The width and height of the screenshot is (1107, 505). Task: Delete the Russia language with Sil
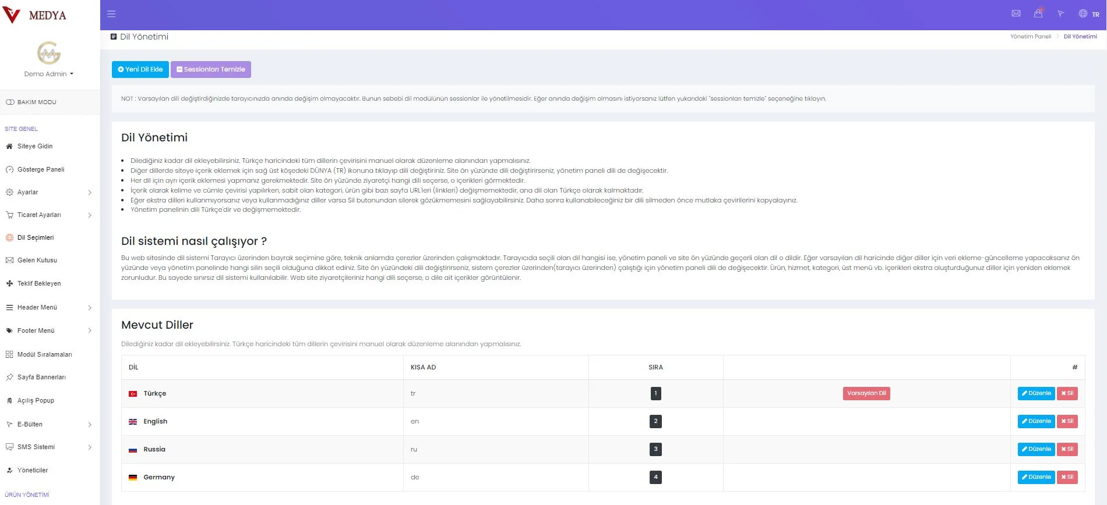tap(1067, 449)
